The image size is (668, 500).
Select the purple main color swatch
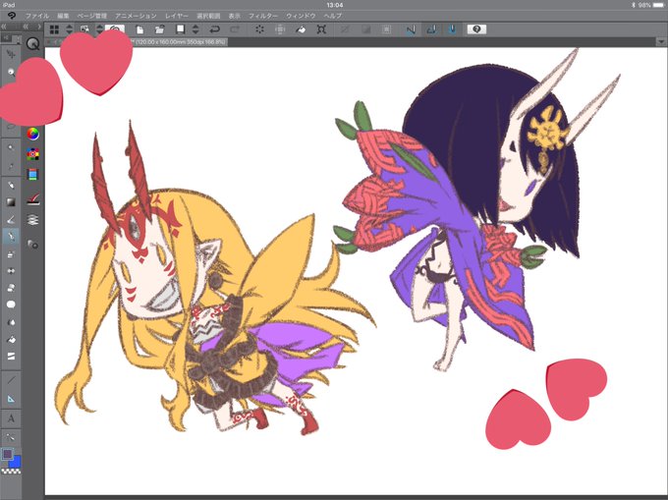click(7, 454)
